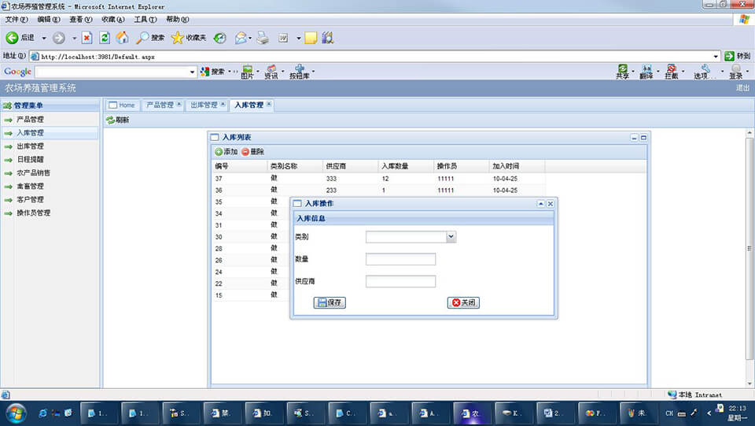Click the 关闭 close button in dialog
The height and width of the screenshot is (426, 755).
click(463, 302)
